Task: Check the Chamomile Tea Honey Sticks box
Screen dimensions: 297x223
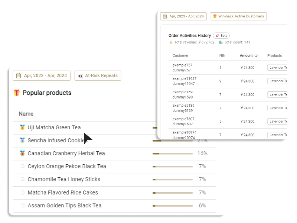Action: [x=22, y=180]
